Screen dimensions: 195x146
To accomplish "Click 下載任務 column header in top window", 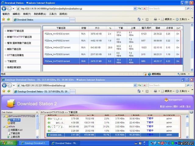I will (x=61, y=28).
